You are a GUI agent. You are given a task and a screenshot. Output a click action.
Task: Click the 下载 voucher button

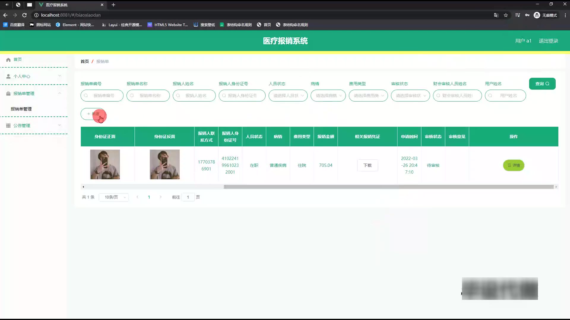click(368, 165)
